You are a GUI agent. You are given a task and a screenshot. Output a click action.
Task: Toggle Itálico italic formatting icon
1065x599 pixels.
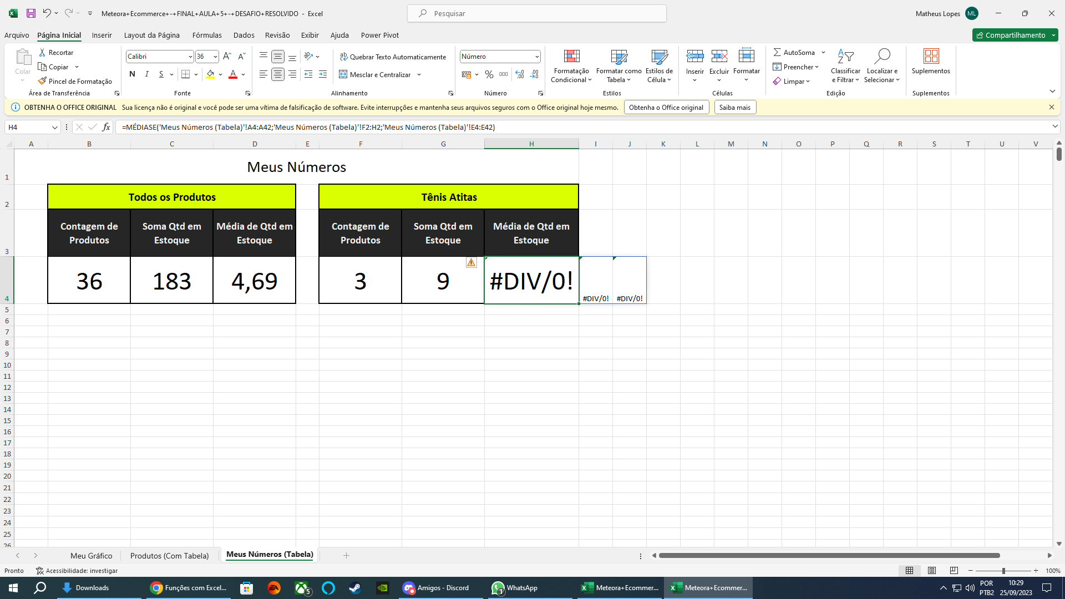coord(146,74)
